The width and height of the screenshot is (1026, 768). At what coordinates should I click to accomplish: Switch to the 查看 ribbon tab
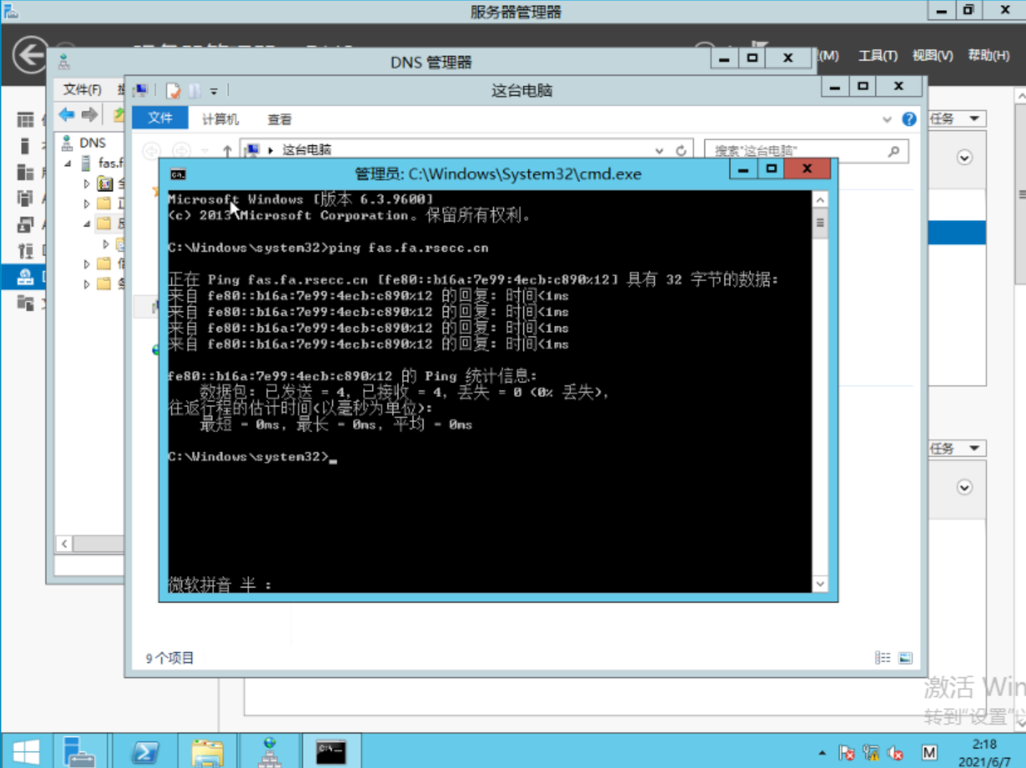click(278, 117)
